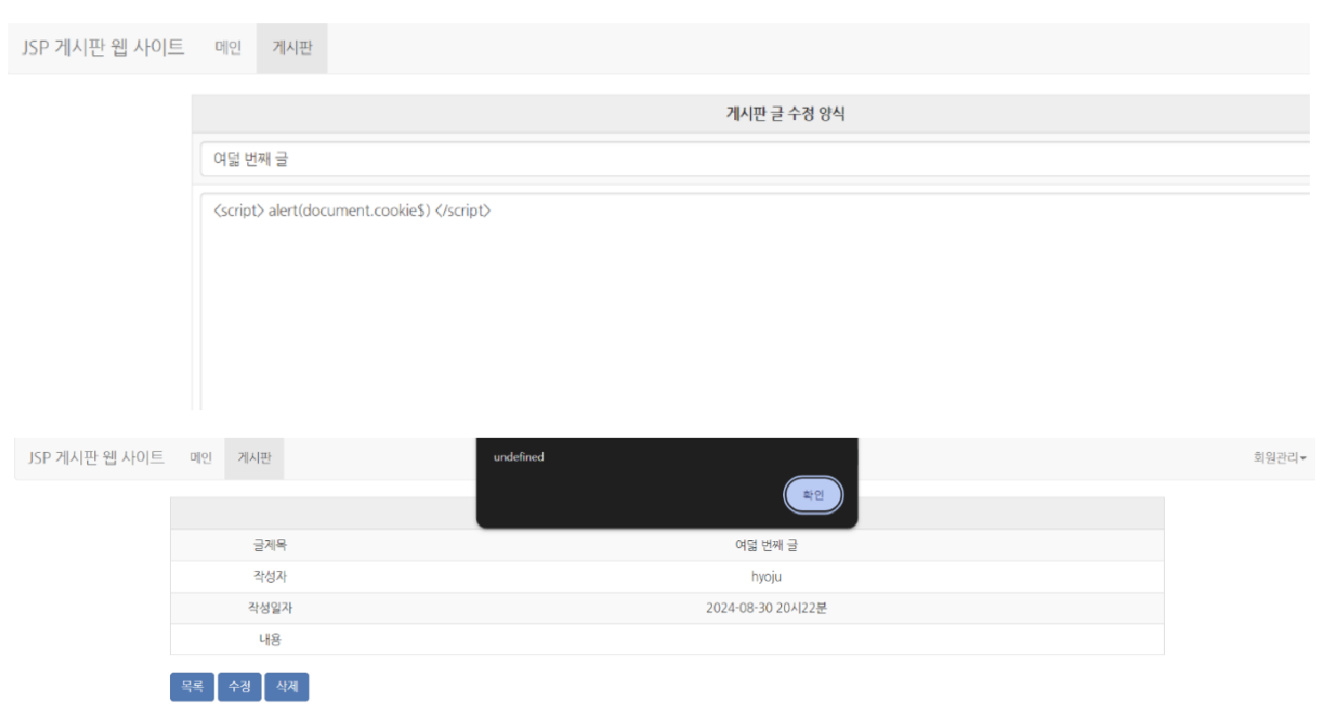The image size is (1324, 718).
Task: Open 게시판 tab in the post view navbar
Action: pos(254,458)
